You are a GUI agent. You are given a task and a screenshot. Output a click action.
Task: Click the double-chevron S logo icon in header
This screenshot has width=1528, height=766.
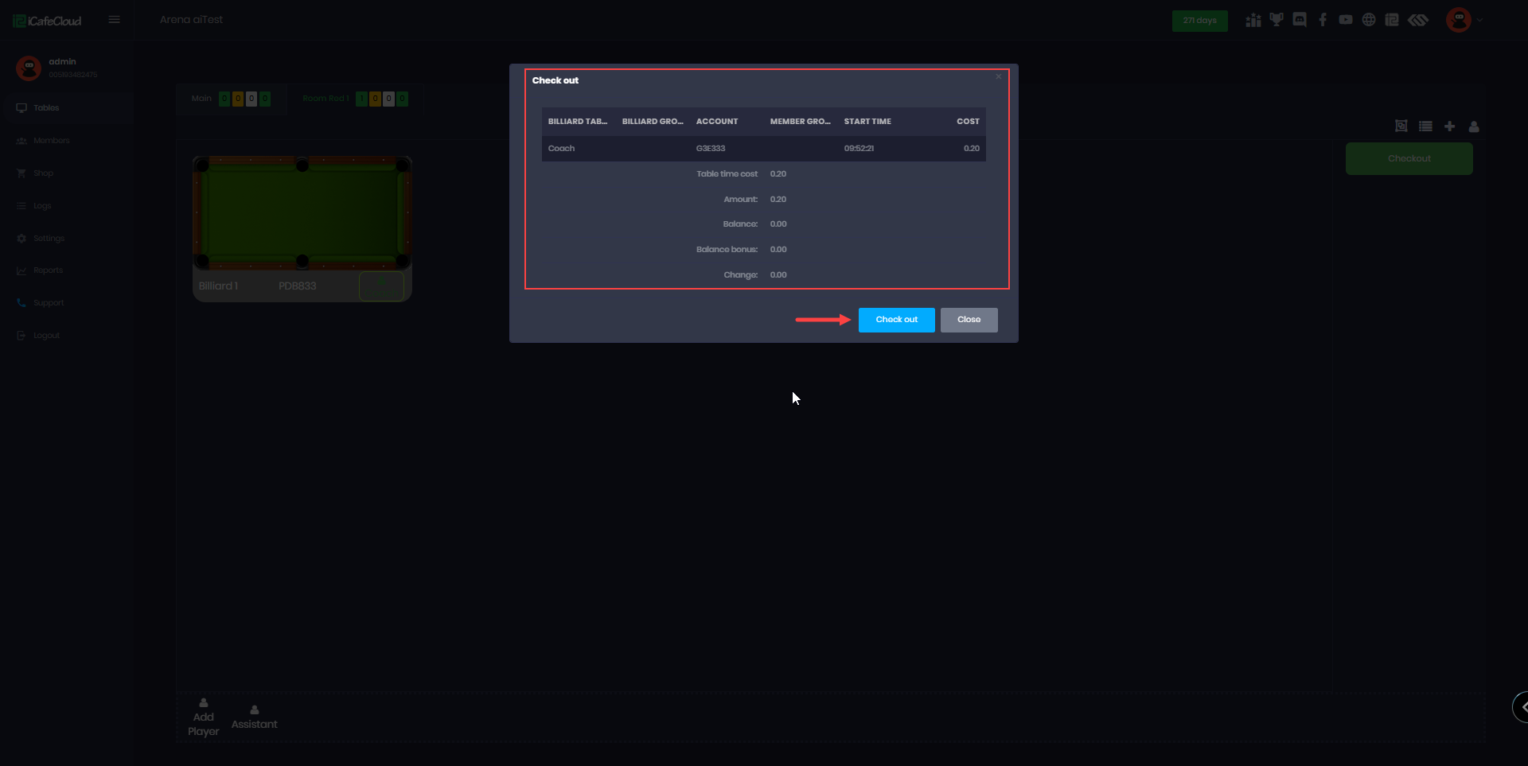(x=1418, y=20)
